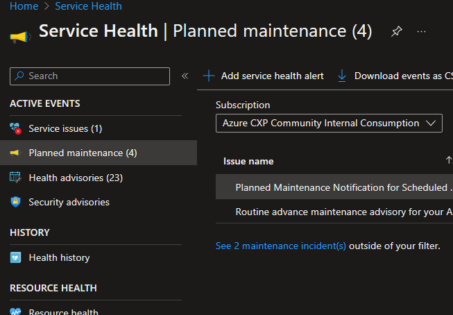Screen dimensions: 453x315
Task: Click the search magnifier icon
Action: coord(19,76)
